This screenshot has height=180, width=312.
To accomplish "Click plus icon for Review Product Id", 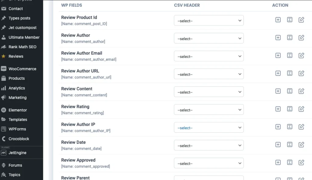I will click(x=278, y=20).
